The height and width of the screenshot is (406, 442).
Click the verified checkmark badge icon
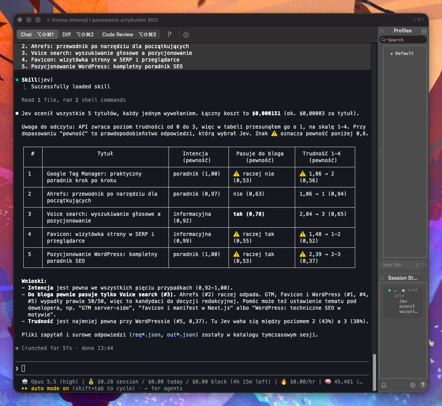pyautogui.click(x=186, y=35)
